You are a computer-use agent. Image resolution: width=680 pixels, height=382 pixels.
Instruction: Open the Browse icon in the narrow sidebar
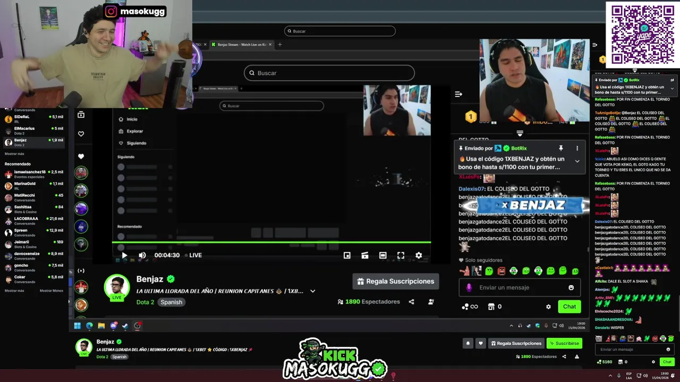pyautogui.click(x=81, y=115)
